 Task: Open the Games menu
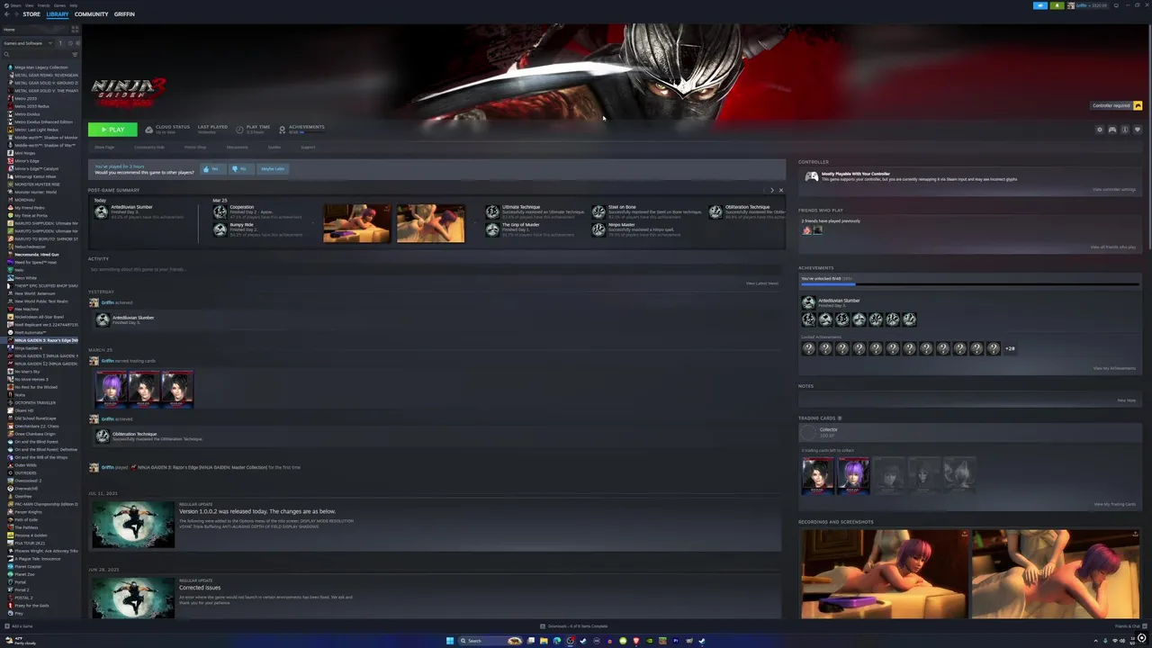tap(59, 5)
